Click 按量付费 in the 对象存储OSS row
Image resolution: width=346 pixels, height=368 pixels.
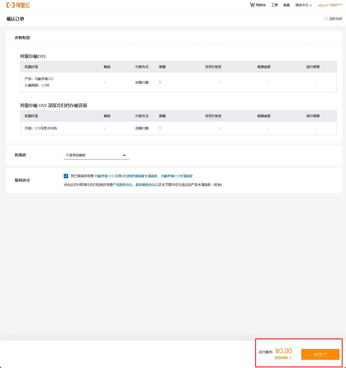(x=142, y=82)
